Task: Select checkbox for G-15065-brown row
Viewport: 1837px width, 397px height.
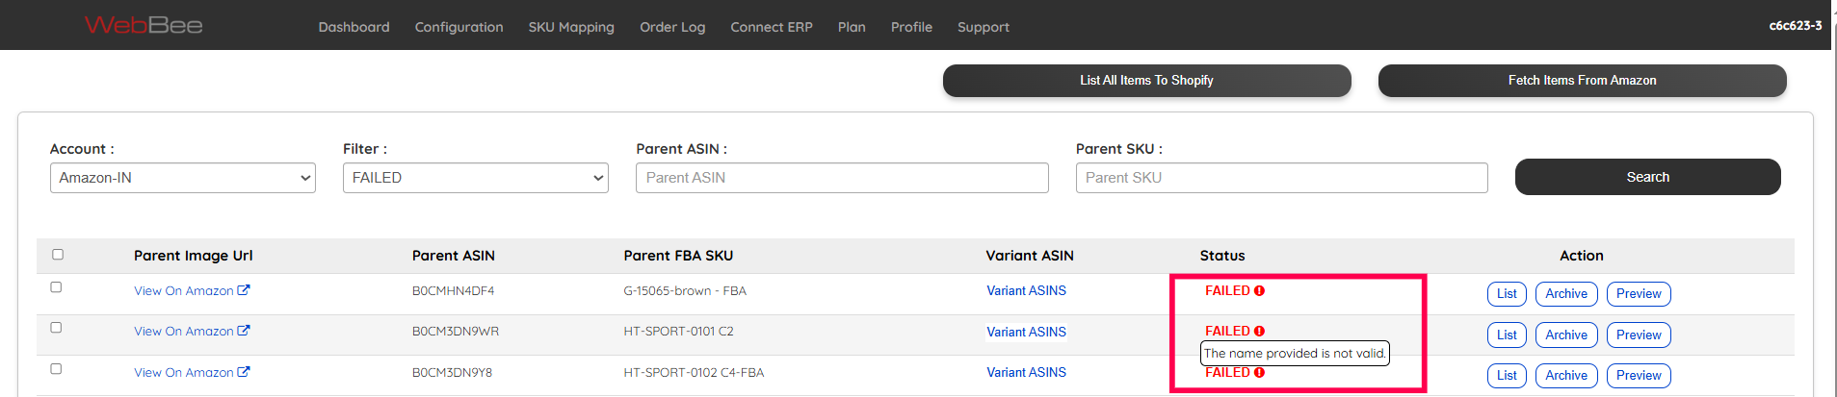Action: click(x=56, y=287)
